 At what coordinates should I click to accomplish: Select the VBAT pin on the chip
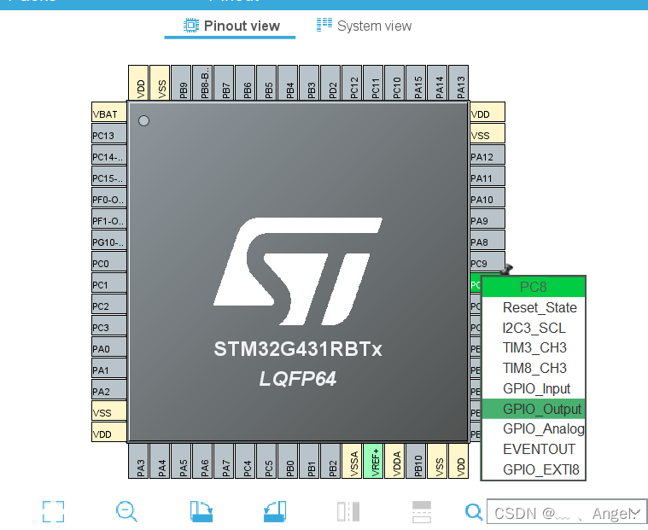click(x=109, y=112)
